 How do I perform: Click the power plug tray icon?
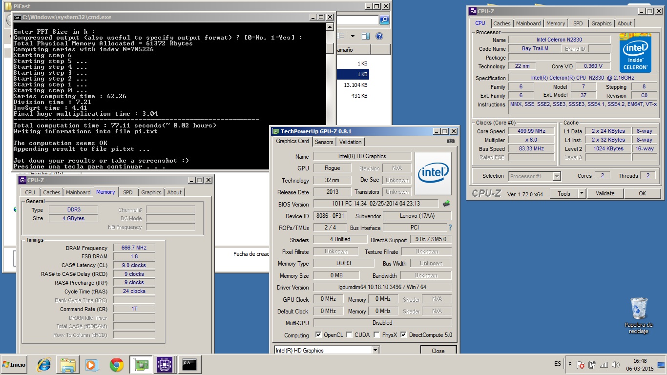click(592, 364)
